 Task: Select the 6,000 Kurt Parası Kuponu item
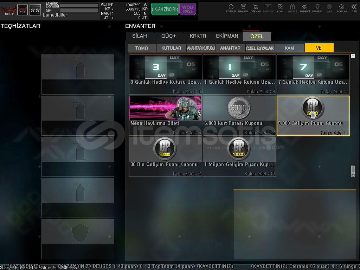(239, 115)
